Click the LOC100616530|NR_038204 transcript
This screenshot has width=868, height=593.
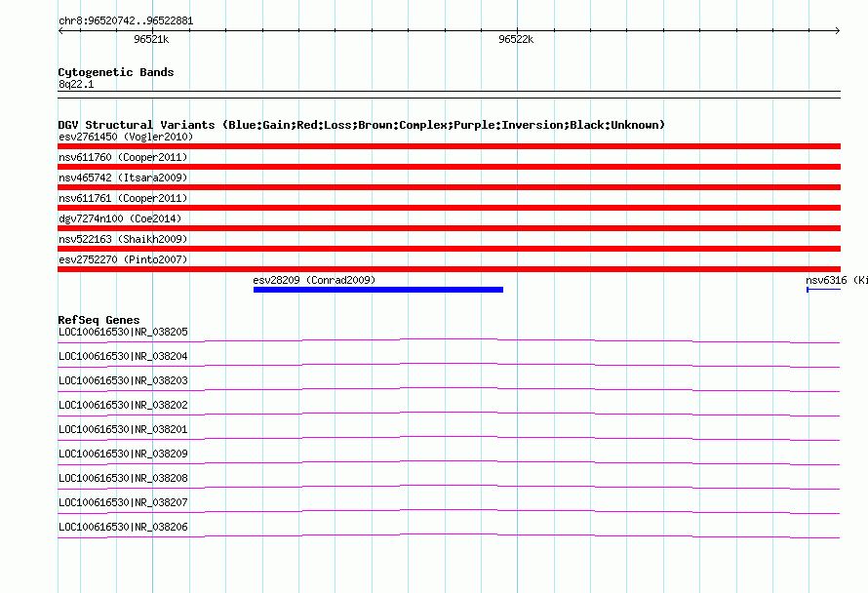pyautogui.click(x=123, y=356)
